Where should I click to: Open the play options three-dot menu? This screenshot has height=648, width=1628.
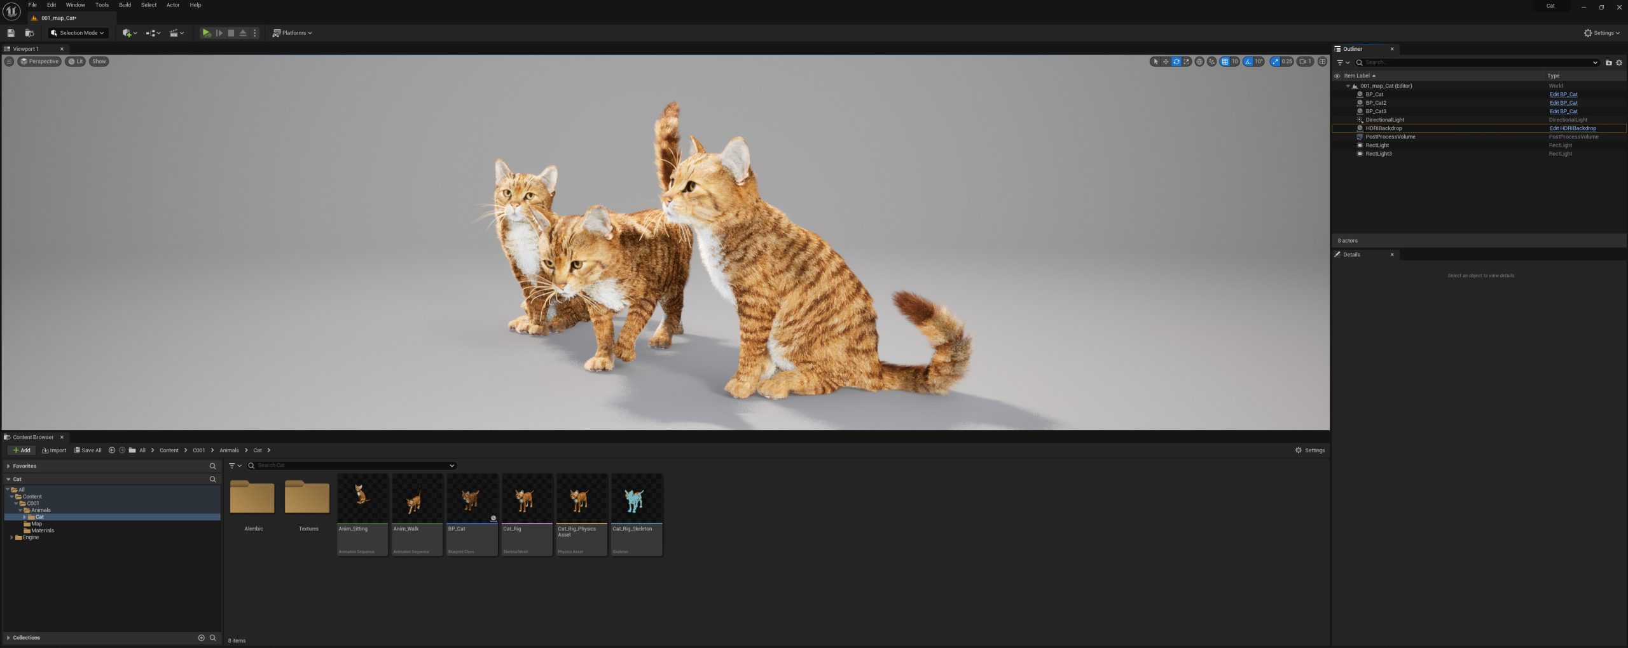(255, 33)
